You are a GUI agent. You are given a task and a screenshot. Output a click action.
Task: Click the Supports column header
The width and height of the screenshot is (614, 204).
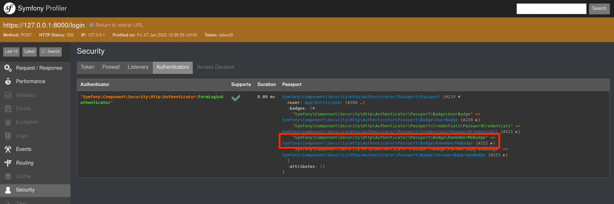[241, 84]
